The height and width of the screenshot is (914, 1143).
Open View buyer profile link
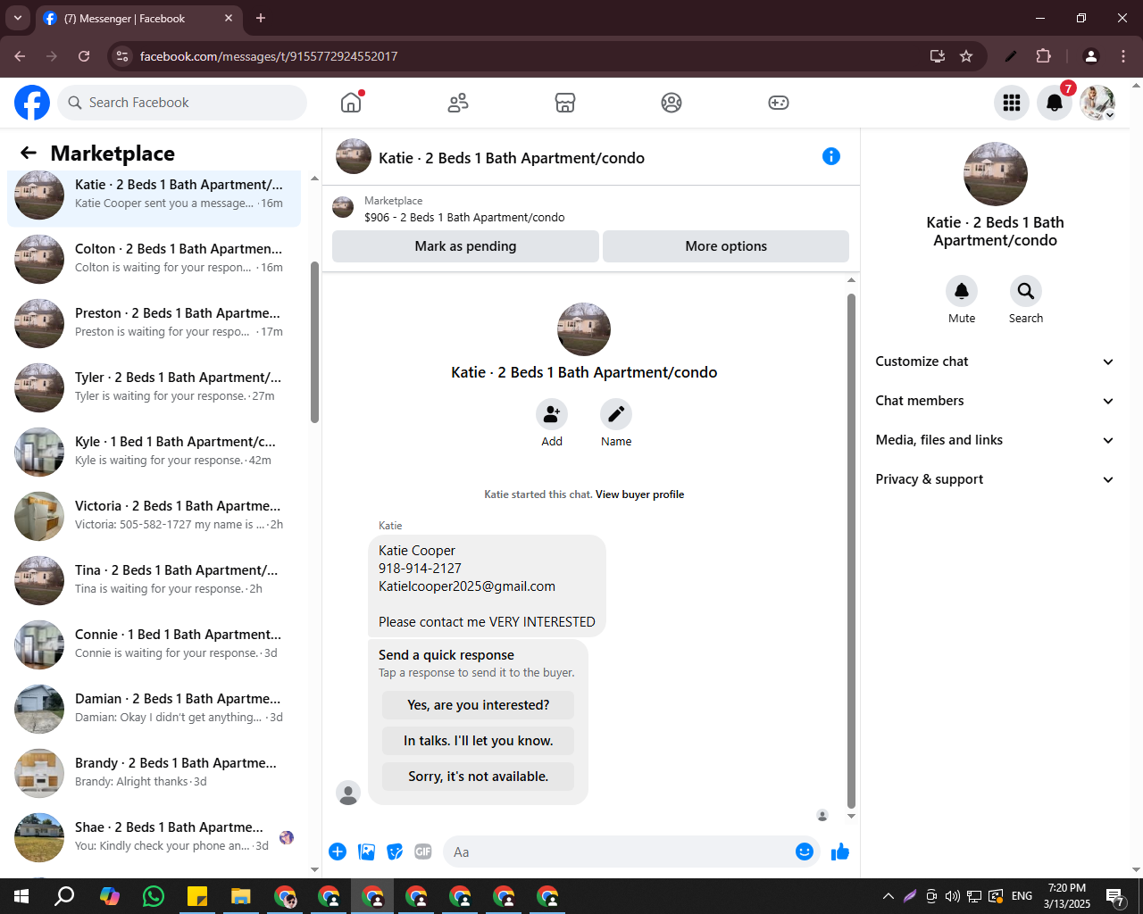click(x=639, y=494)
